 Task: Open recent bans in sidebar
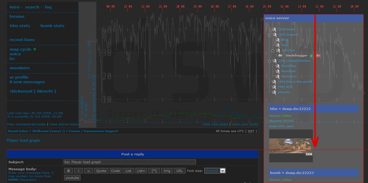(22, 40)
